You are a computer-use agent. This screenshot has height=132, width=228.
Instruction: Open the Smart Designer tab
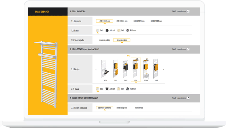pyautogui.click(x=42, y=12)
